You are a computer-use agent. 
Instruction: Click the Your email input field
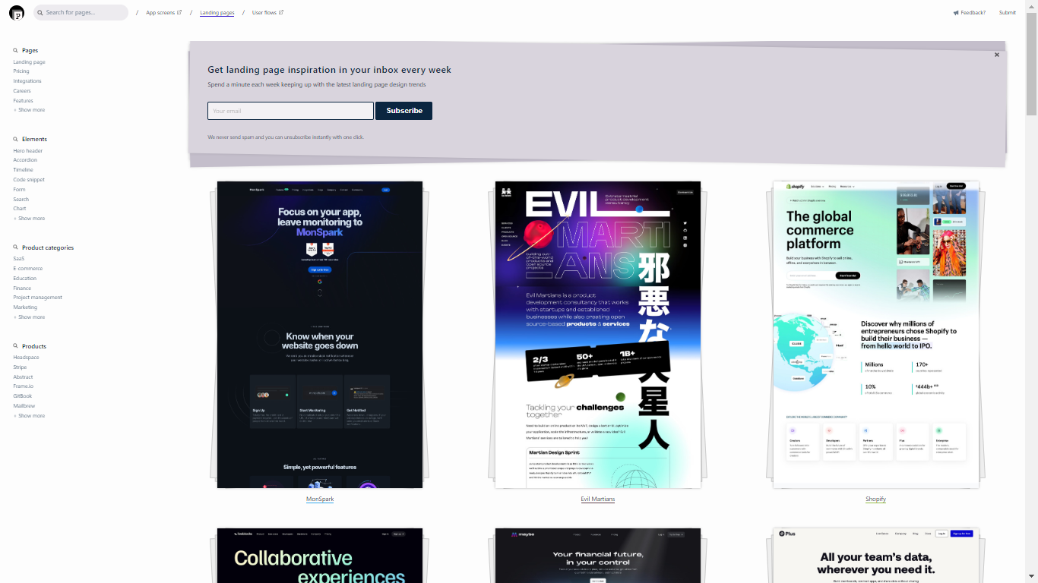click(x=290, y=111)
